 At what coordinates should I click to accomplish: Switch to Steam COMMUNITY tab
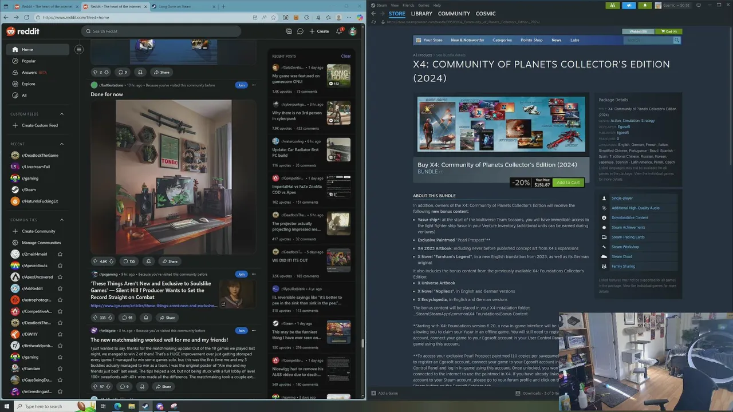(x=454, y=13)
